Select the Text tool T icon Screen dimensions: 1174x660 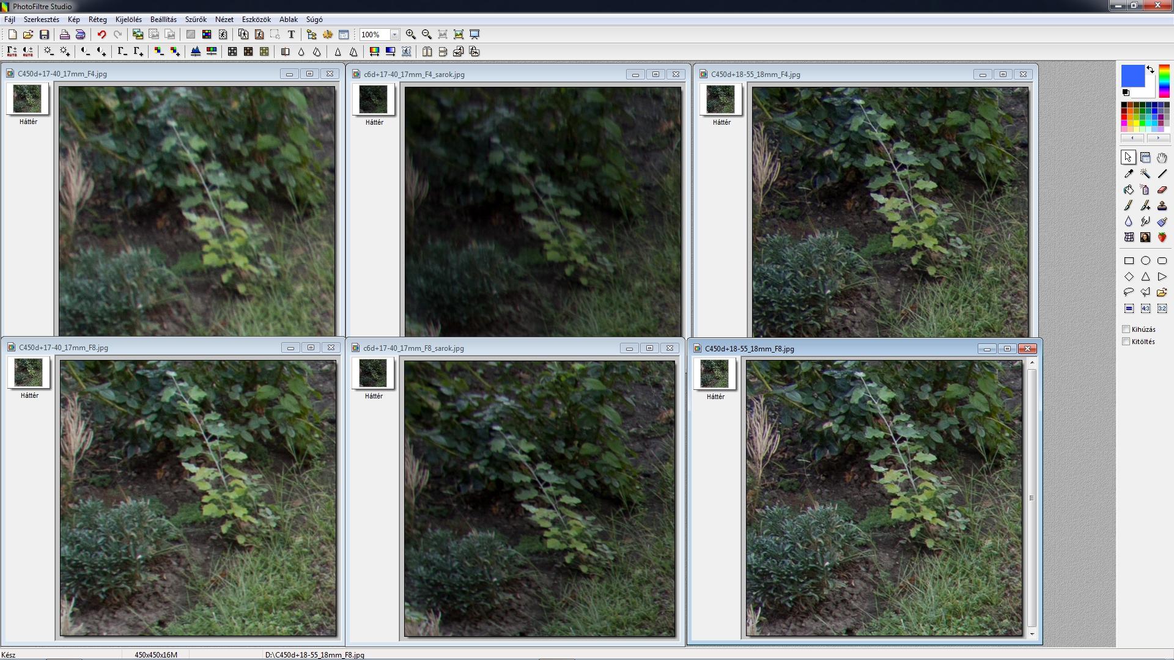291,35
